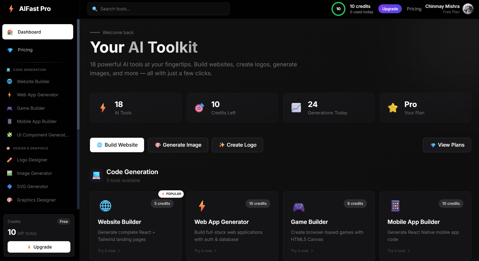479x261 pixels.
Task: Select the Website Builder tool in the sidebar
Action: click(x=33, y=81)
